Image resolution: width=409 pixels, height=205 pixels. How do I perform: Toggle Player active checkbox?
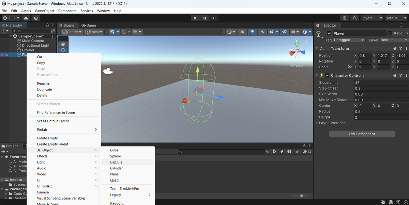coord(329,33)
